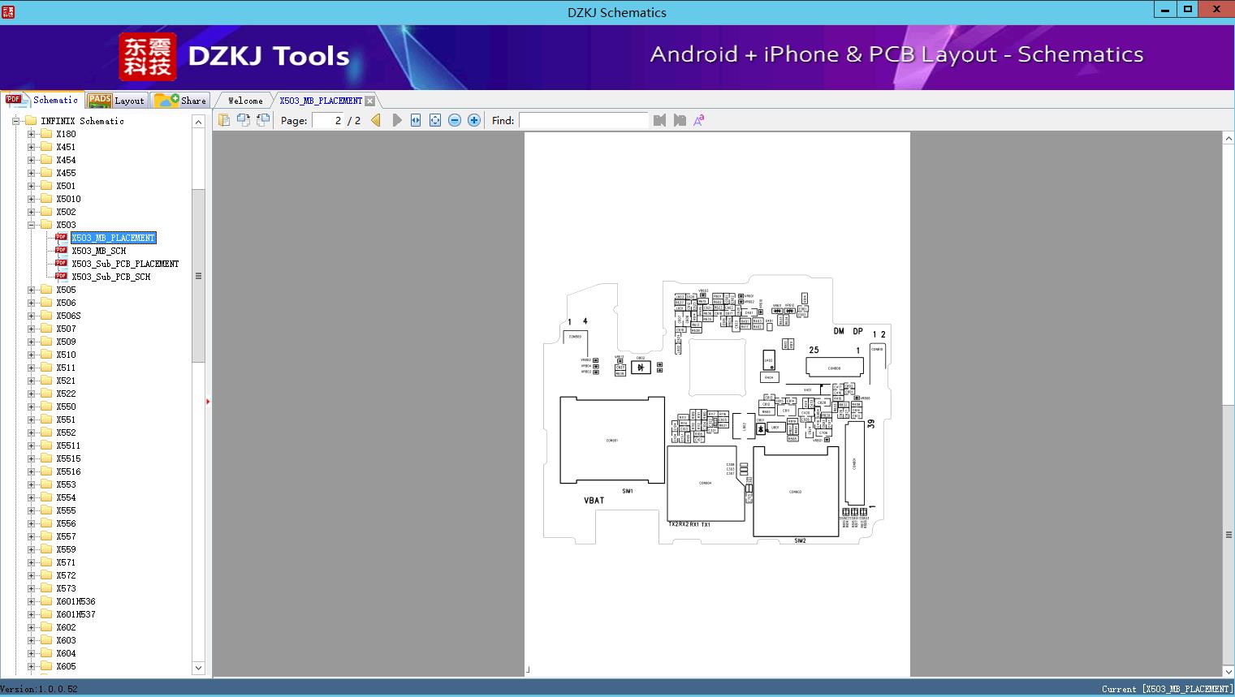Expand the X559 folder
Image resolution: width=1235 pixels, height=697 pixels.
tap(31, 549)
